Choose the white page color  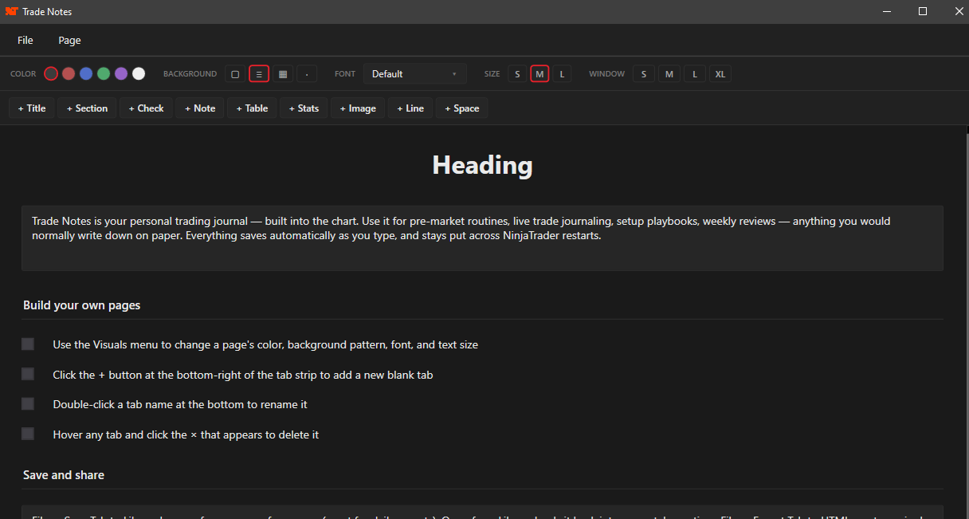(x=139, y=74)
